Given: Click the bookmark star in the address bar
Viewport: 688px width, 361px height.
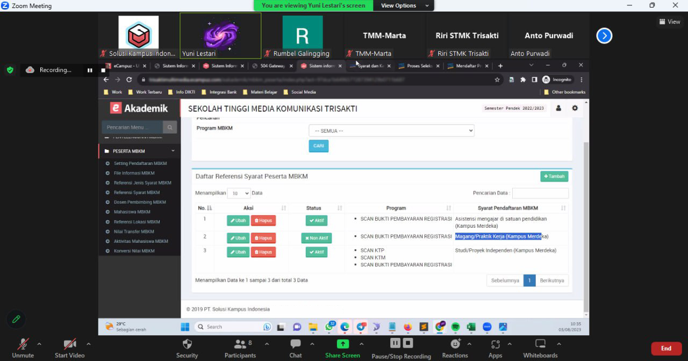Looking at the screenshot, I should click(x=497, y=80).
